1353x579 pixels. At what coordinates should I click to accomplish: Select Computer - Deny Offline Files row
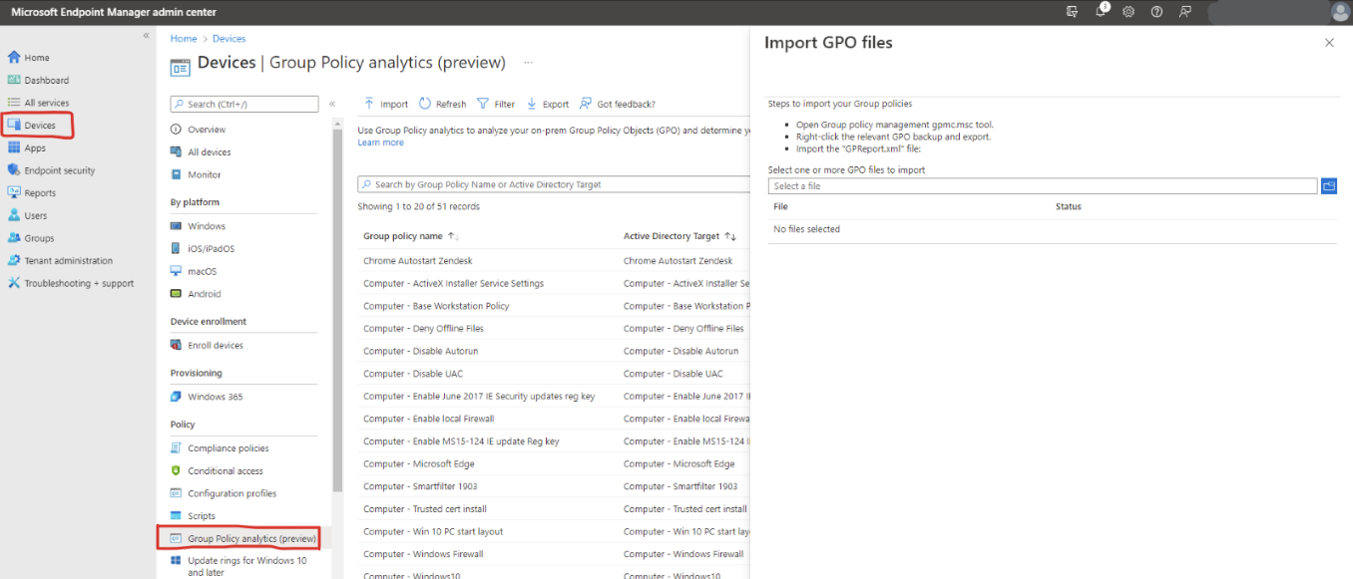pos(554,329)
